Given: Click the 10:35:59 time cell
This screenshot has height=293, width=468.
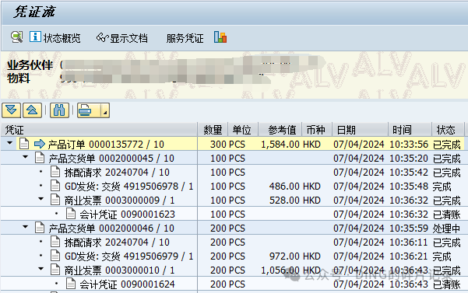Looking at the screenshot, I should point(409,228).
